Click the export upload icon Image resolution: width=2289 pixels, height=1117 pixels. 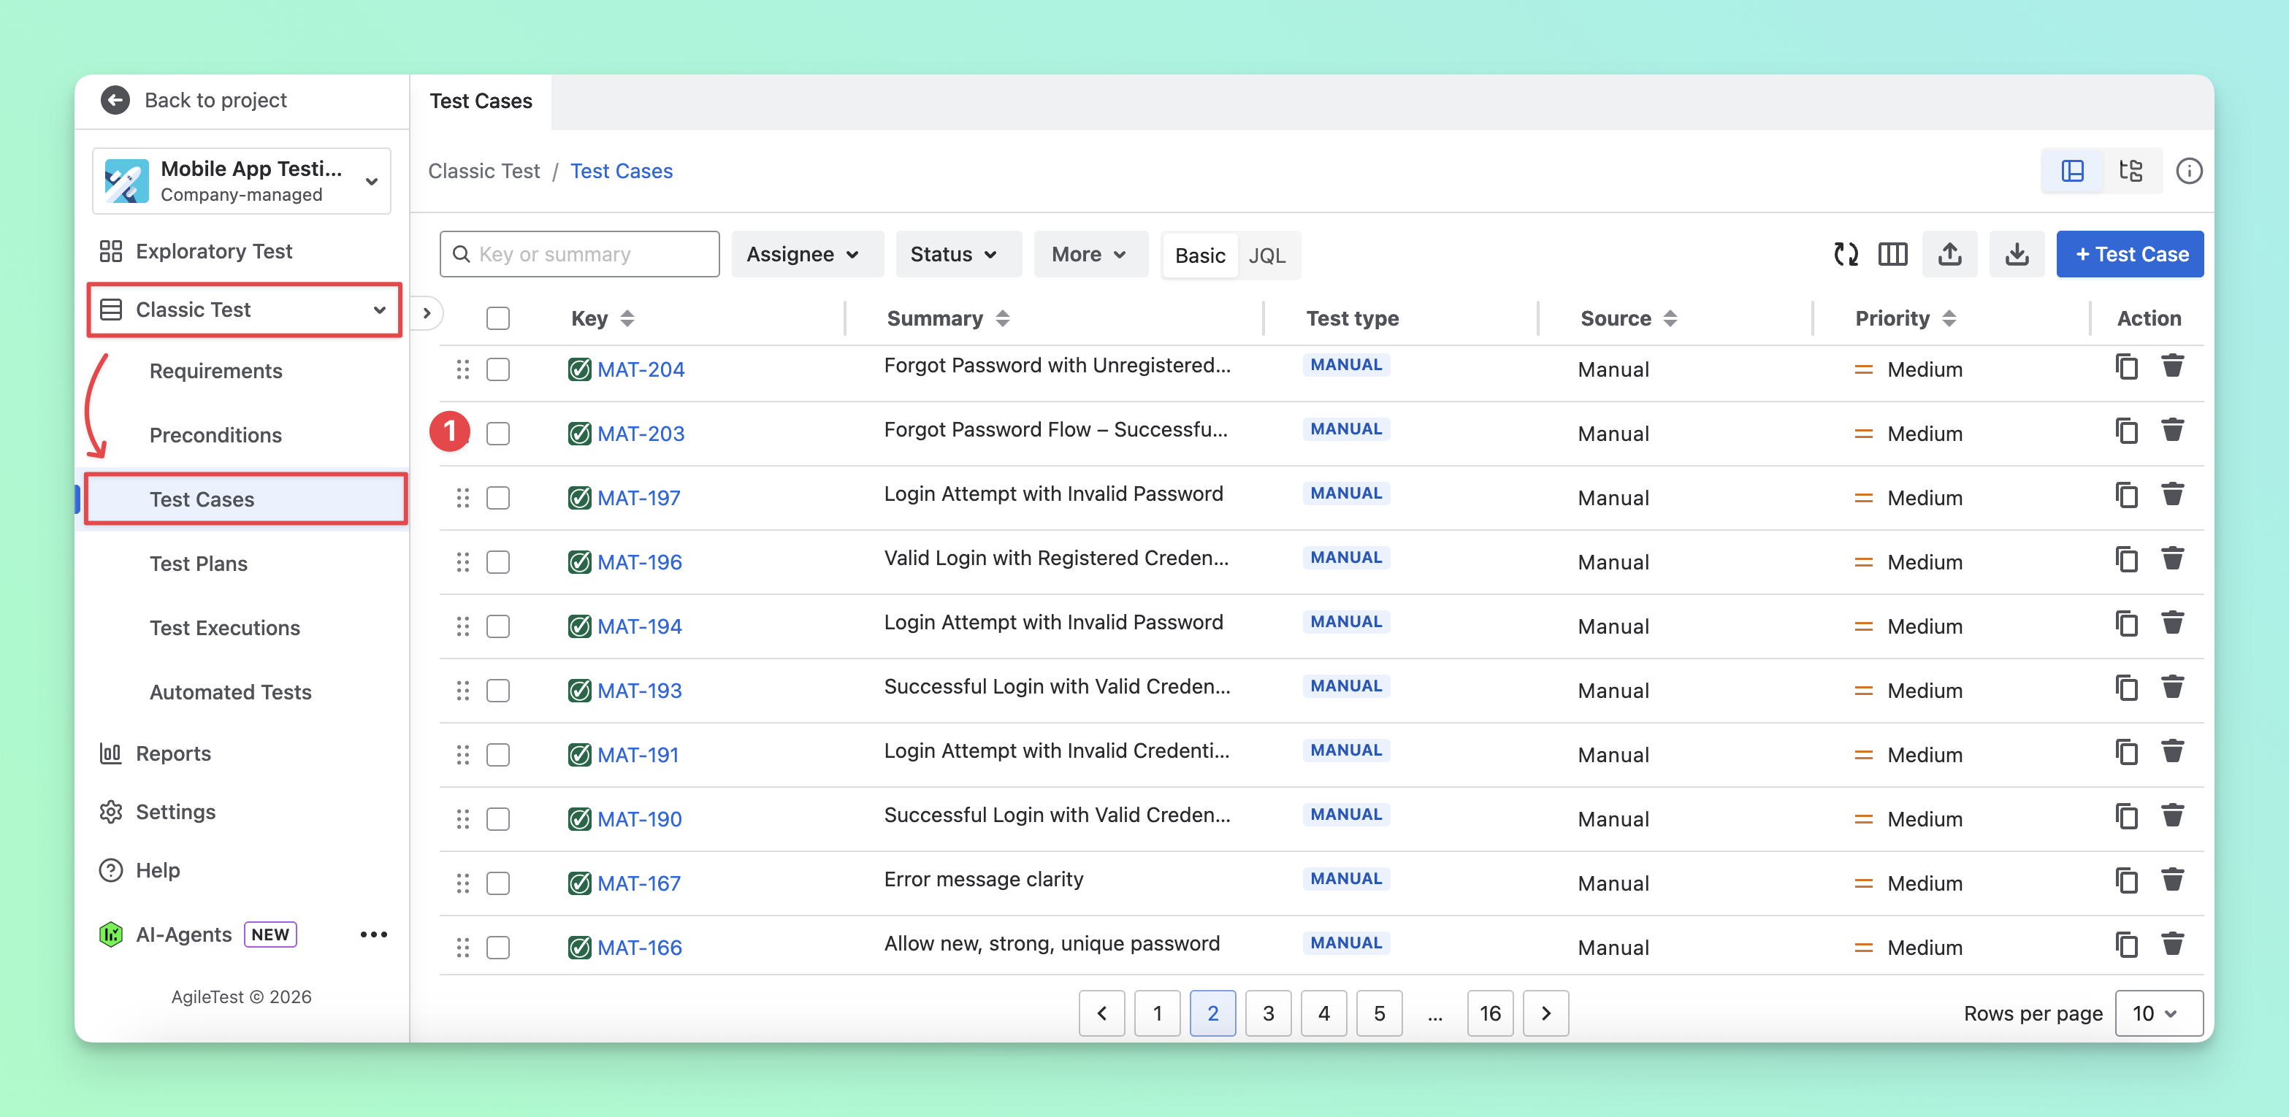(x=1949, y=254)
